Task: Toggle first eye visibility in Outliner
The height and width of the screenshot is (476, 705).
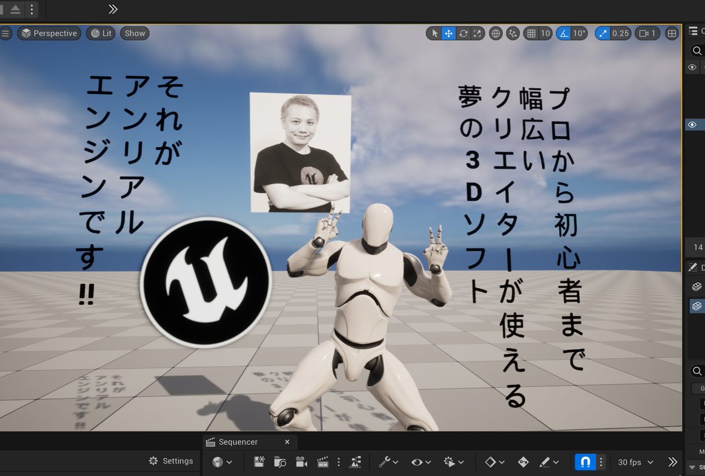Action: click(x=692, y=67)
